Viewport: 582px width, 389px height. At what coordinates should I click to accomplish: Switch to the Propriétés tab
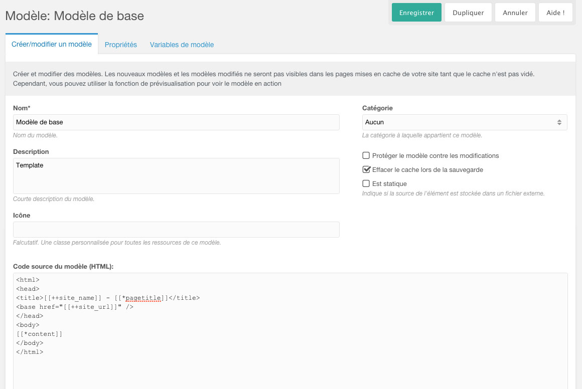tap(120, 45)
